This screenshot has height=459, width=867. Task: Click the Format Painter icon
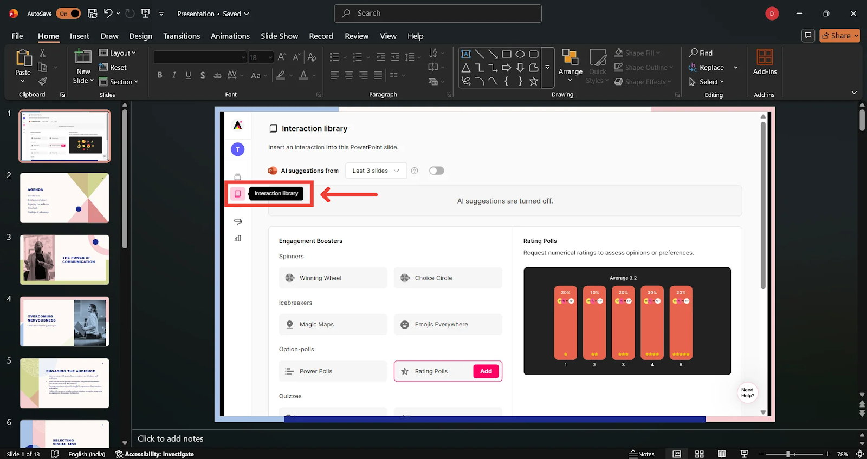pyautogui.click(x=42, y=82)
